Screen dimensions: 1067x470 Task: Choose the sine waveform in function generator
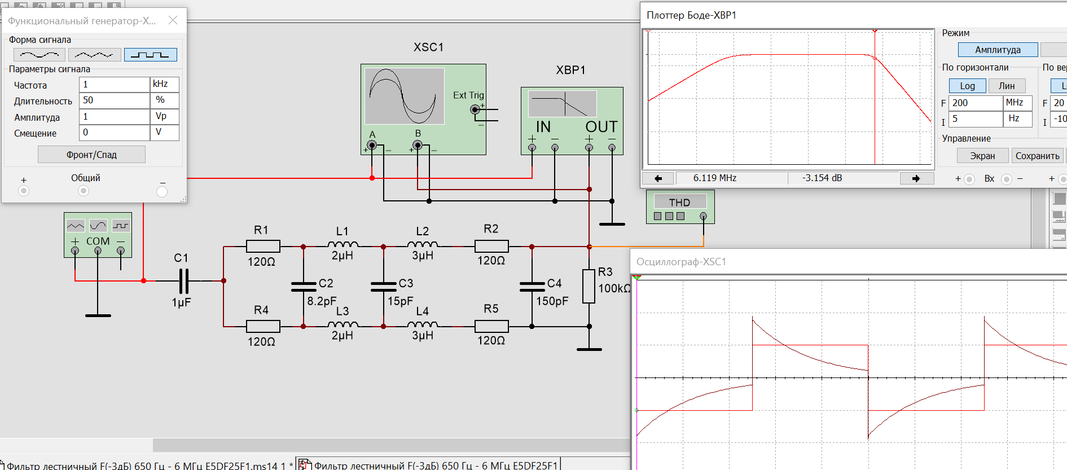(x=39, y=55)
